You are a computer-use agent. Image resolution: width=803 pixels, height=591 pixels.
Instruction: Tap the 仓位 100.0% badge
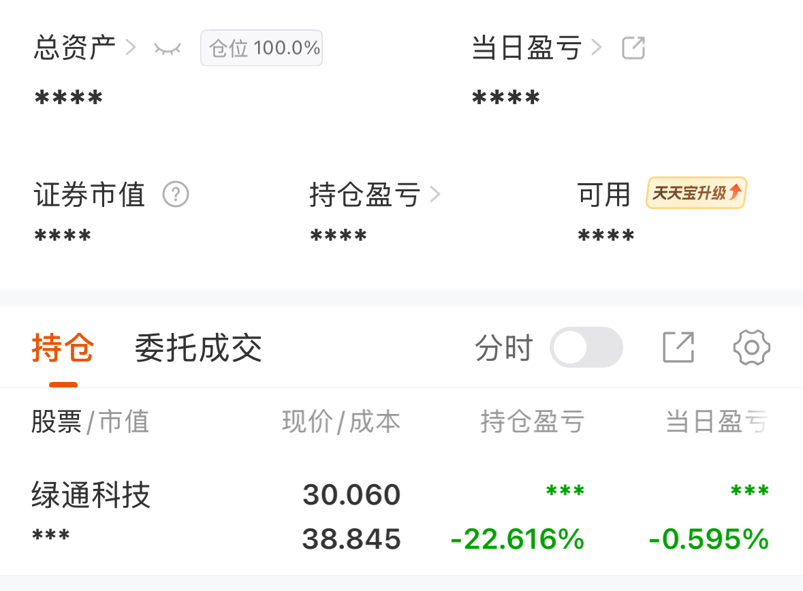(262, 48)
